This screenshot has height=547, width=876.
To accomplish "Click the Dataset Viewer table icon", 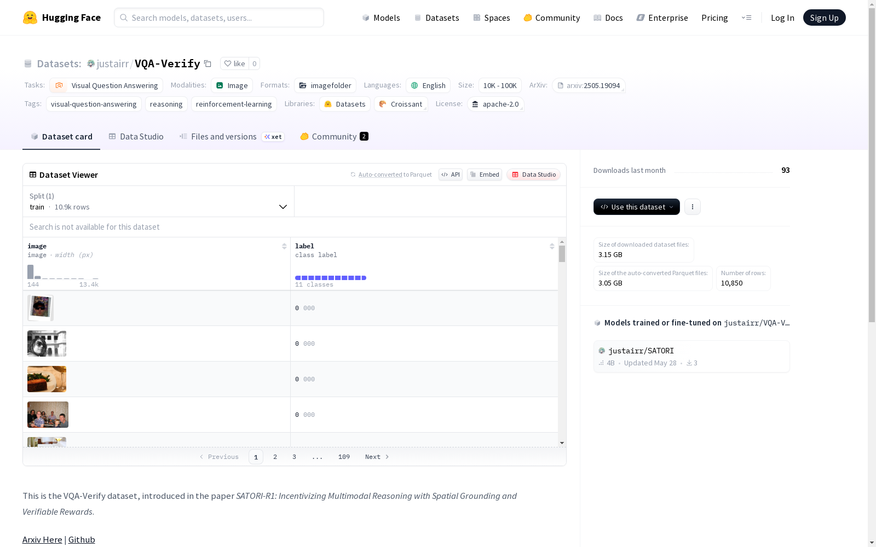I will [x=33, y=174].
